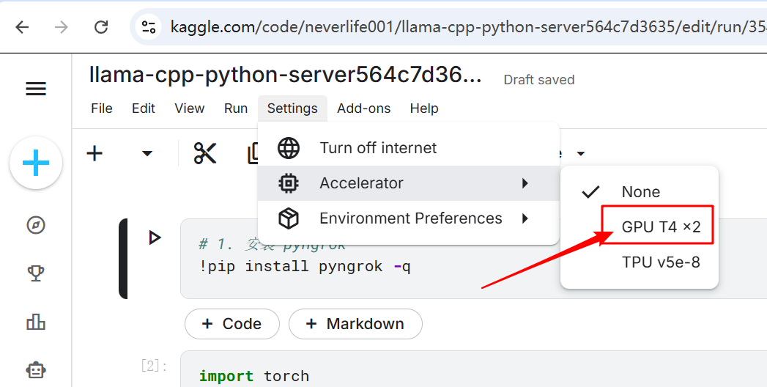Click the + Markdown button
Viewport: 767px width, 387px height.
coord(355,324)
